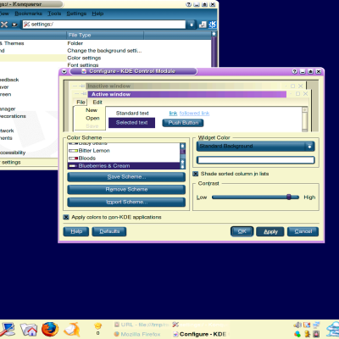Click the Apply button
The width and height of the screenshot is (339, 339).
[270, 231]
